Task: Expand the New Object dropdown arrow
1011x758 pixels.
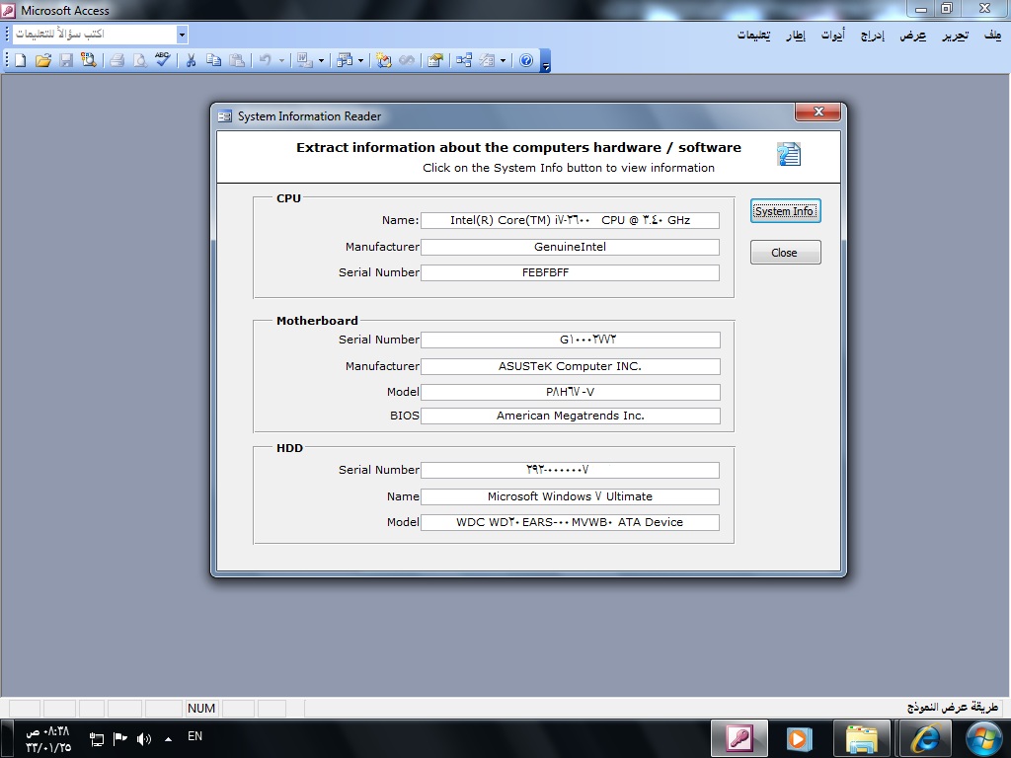Action: coord(503,60)
